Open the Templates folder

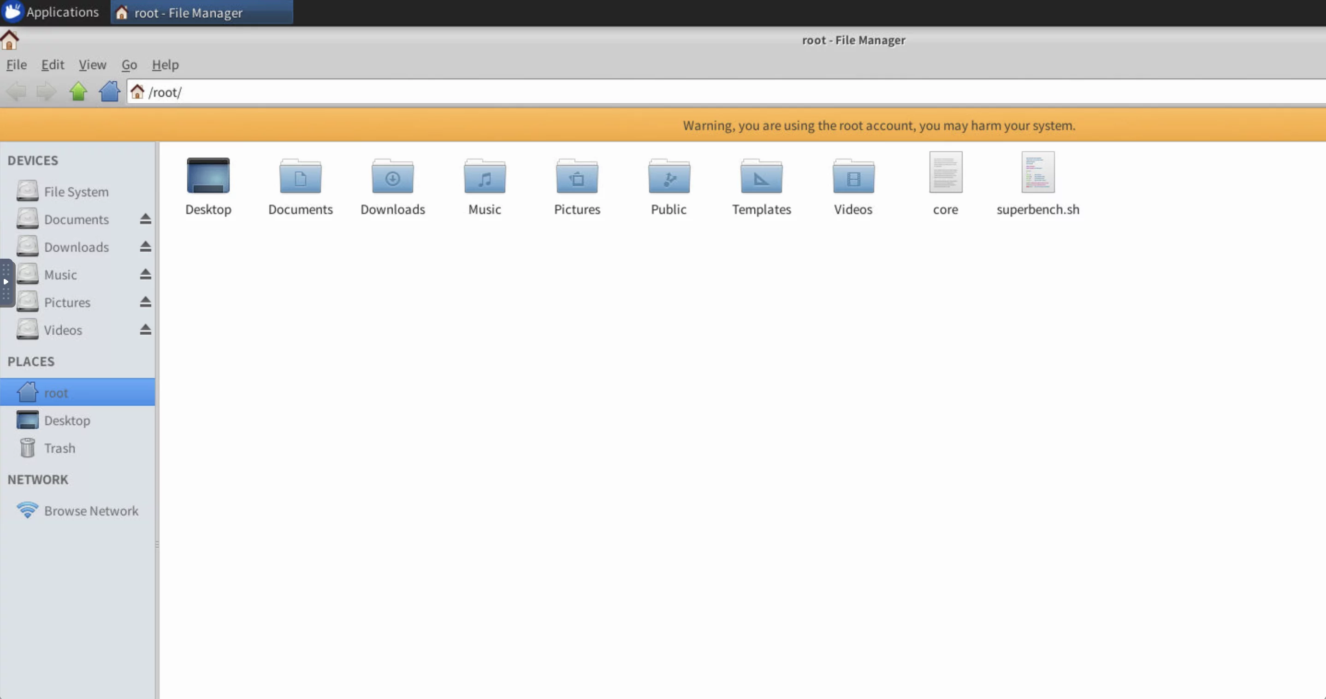click(x=761, y=177)
